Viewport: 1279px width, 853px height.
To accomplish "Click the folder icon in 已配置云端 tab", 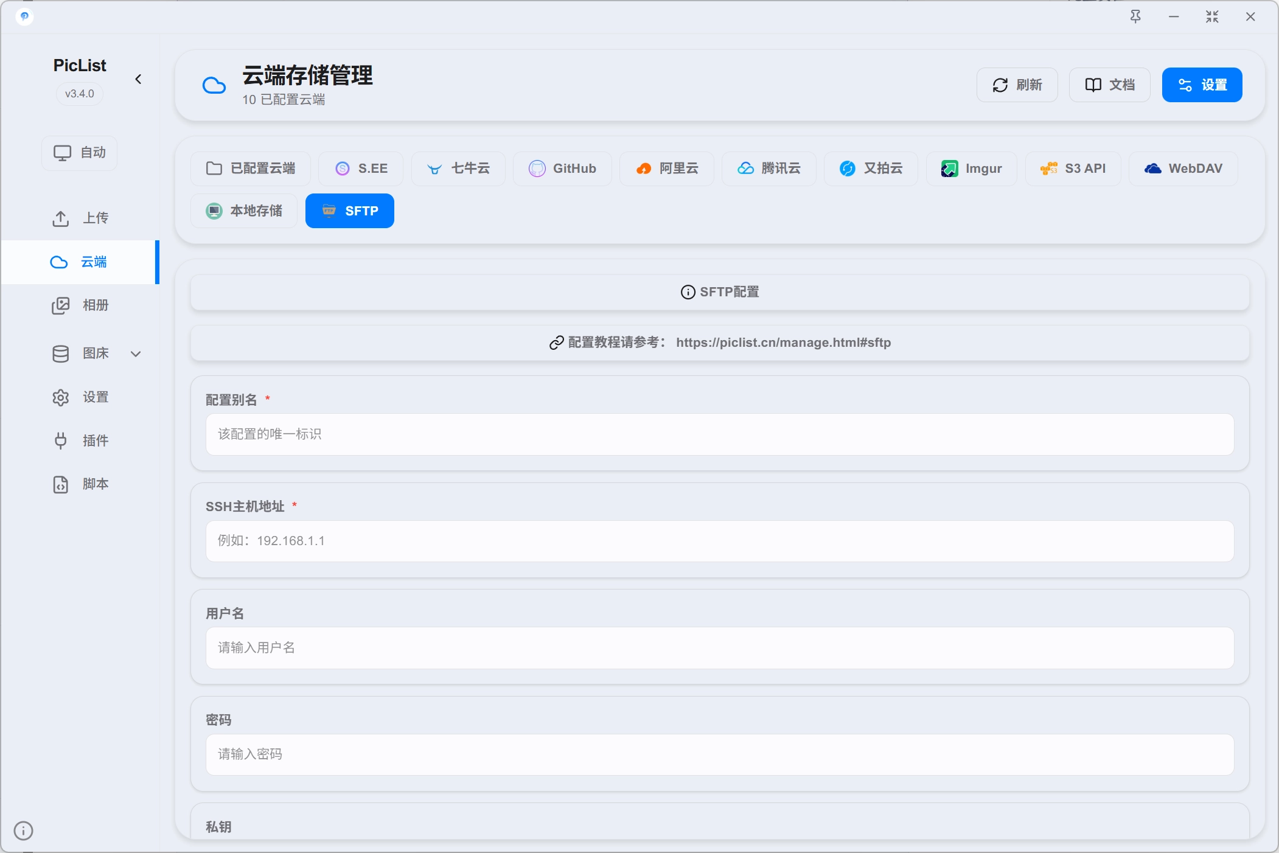I will 214,169.
